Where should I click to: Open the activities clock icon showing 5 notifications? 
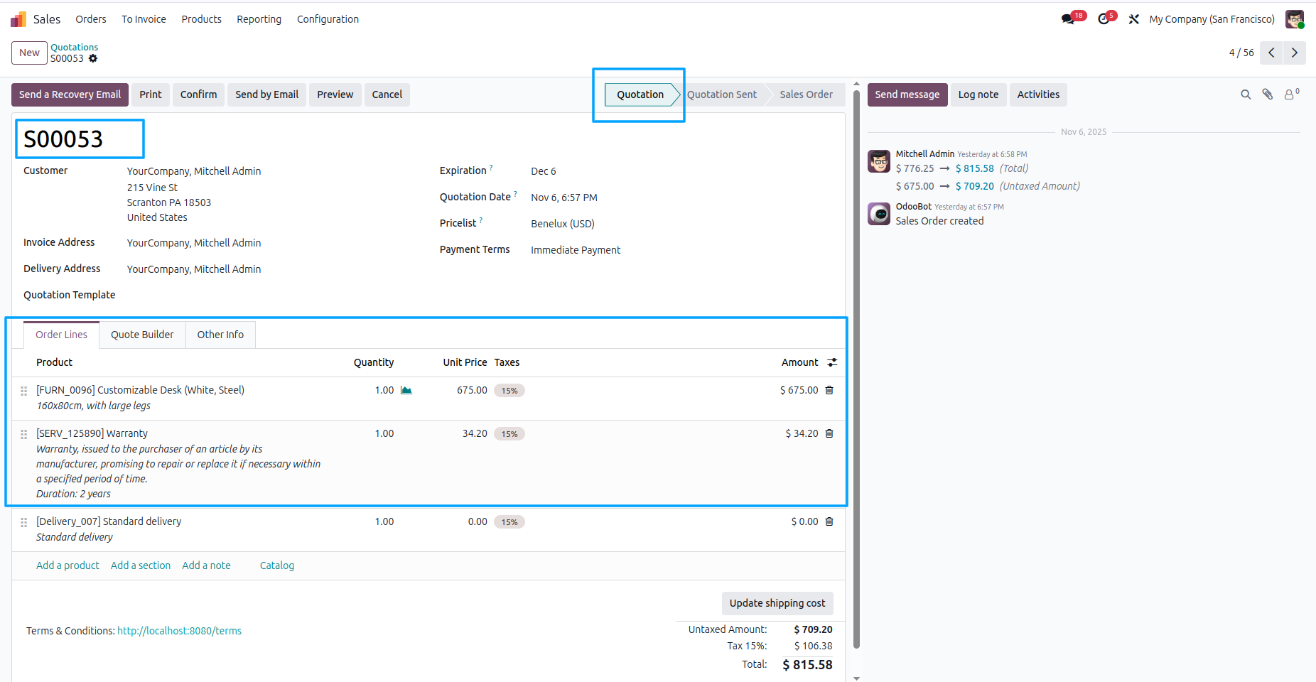click(1102, 18)
